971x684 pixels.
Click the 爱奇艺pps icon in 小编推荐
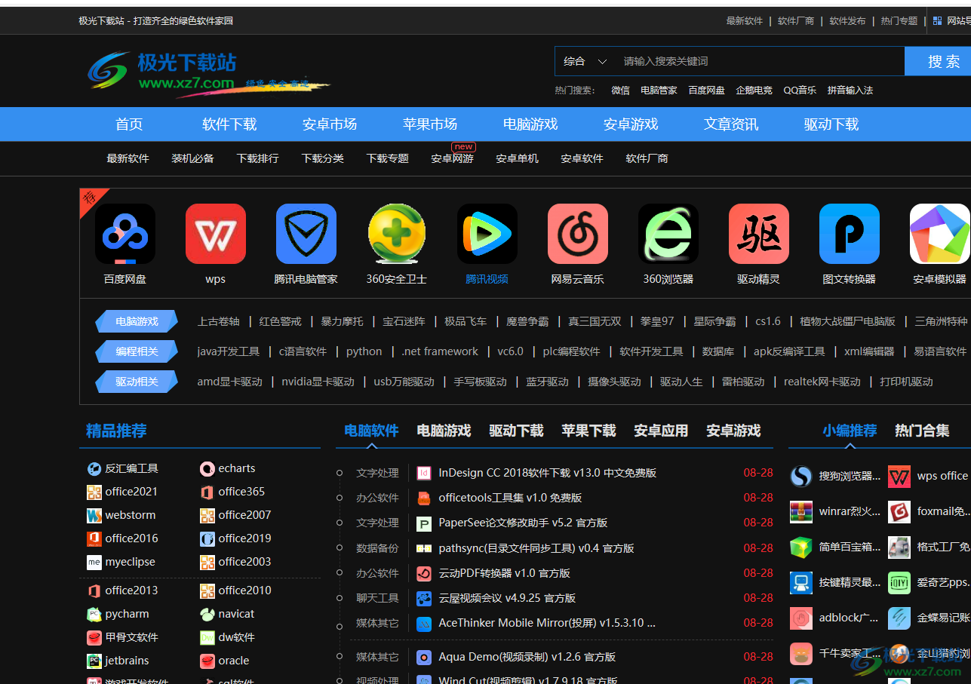coord(899,582)
